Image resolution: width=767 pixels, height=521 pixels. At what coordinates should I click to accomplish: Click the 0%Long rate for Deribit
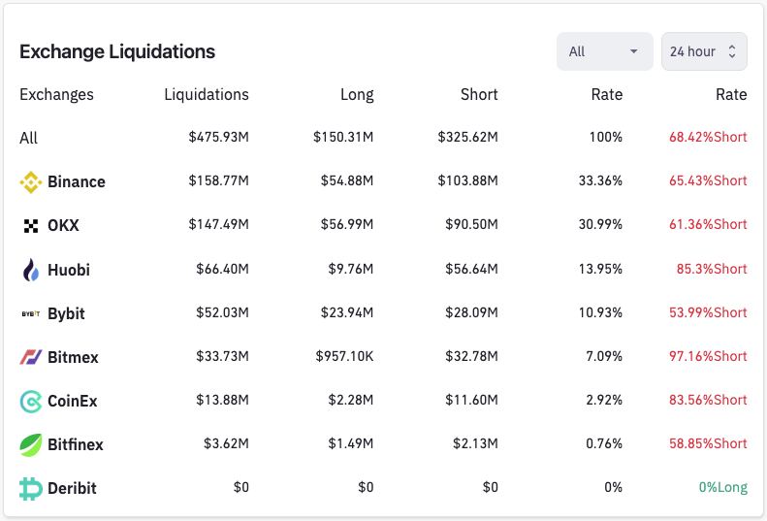[722, 488]
